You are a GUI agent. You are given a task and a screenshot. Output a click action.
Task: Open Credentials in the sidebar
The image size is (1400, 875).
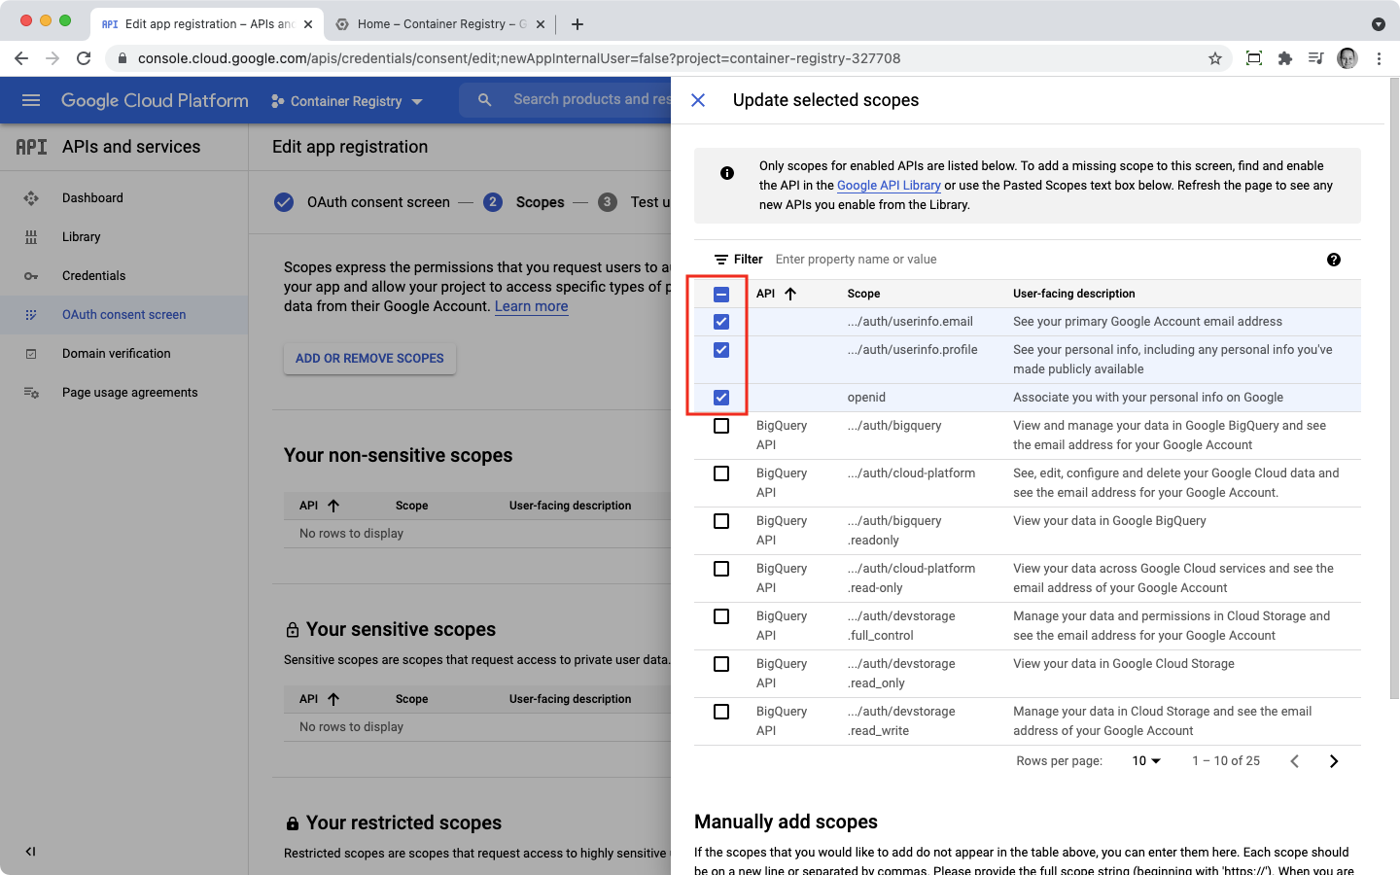click(x=94, y=275)
